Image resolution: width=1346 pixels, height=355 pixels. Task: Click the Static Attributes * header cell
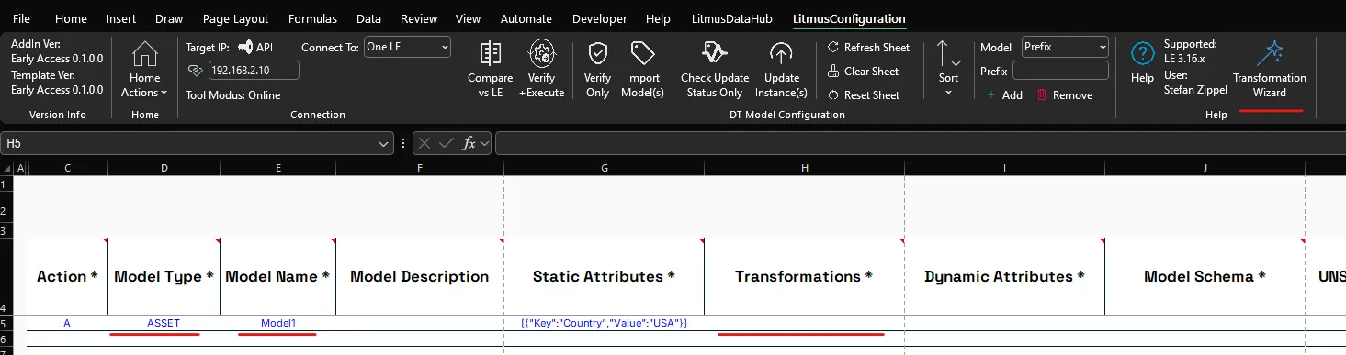(x=605, y=276)
